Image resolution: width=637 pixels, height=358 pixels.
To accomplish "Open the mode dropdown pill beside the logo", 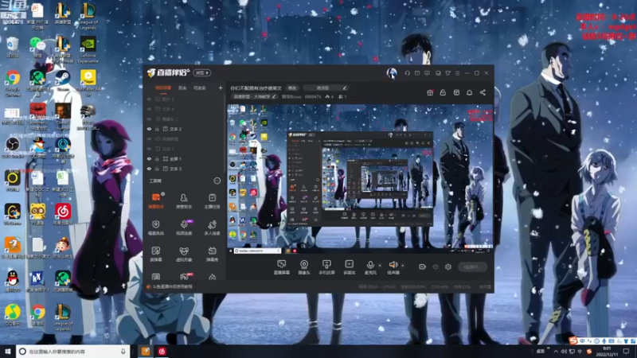I will [202, 73].
